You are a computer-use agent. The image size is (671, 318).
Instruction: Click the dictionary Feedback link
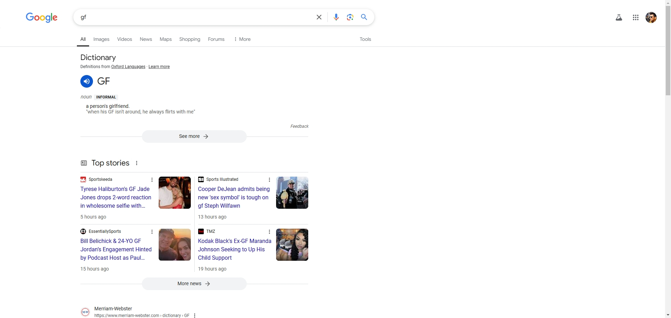(300, 126)
